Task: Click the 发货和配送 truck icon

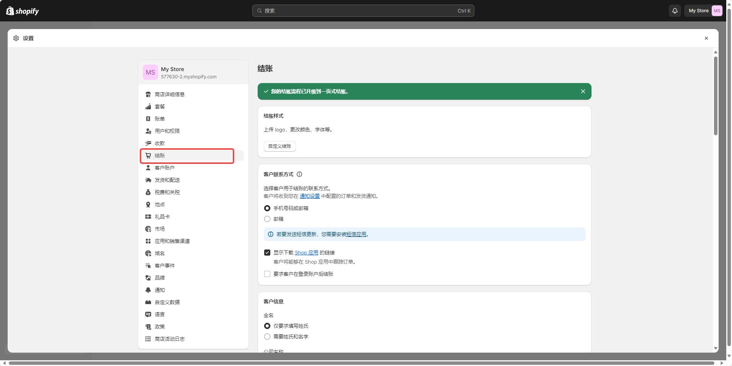Action: click(x=148, y=180)
